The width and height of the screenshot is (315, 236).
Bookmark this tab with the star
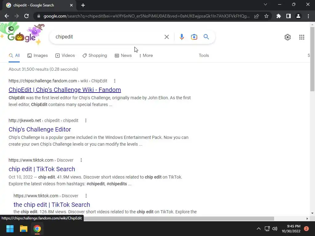click(x=266, y=16)
